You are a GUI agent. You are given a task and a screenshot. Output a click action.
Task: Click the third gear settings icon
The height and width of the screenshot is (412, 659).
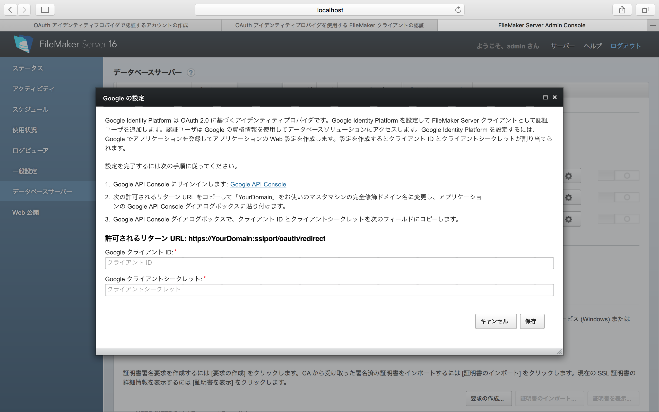[569, 219]
